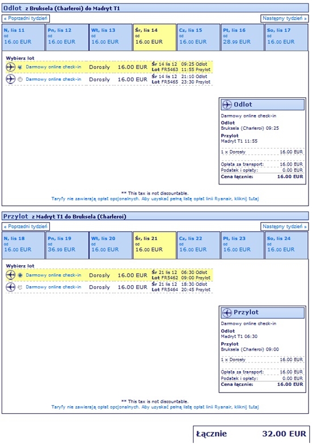
Task: Click plane icon beside flight FR5465
Action: click(10, 79)
